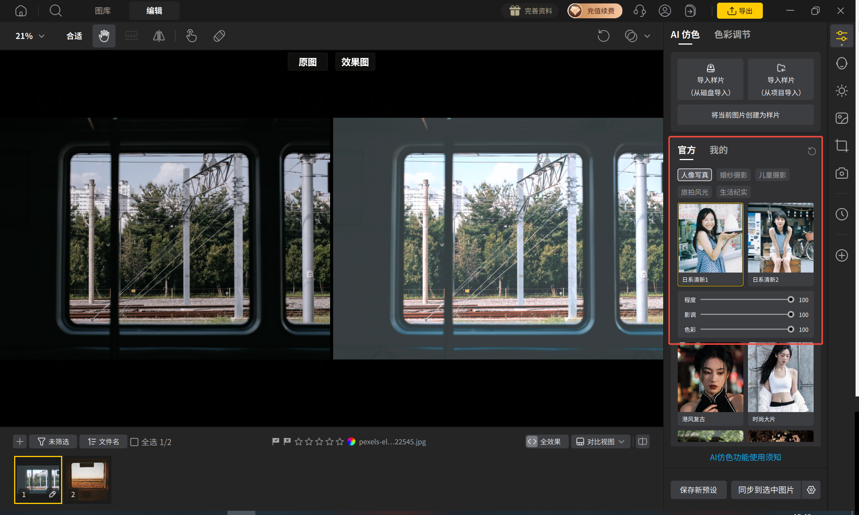This screenshot has height=515, width=859.
Task: Open the camera snapshot icon in sidebar
Action: [x=841, y=173]
